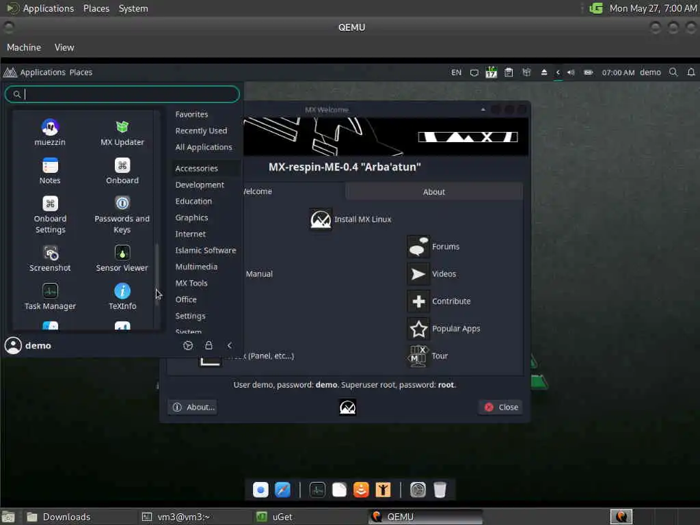This screenshot has width=700, height=525.
Task: Open the blue compass browser in the dock
Action: (282, 489)
